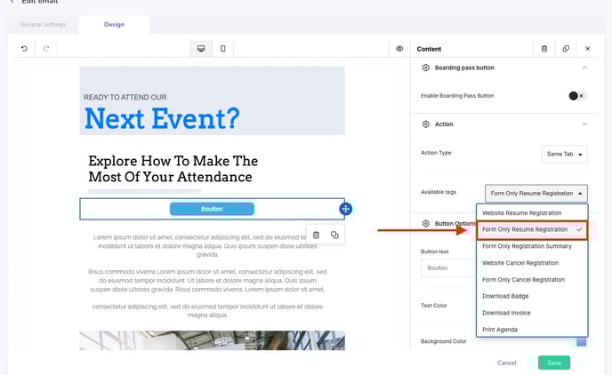Duplicate the selected button block

(x=334, y=235)
